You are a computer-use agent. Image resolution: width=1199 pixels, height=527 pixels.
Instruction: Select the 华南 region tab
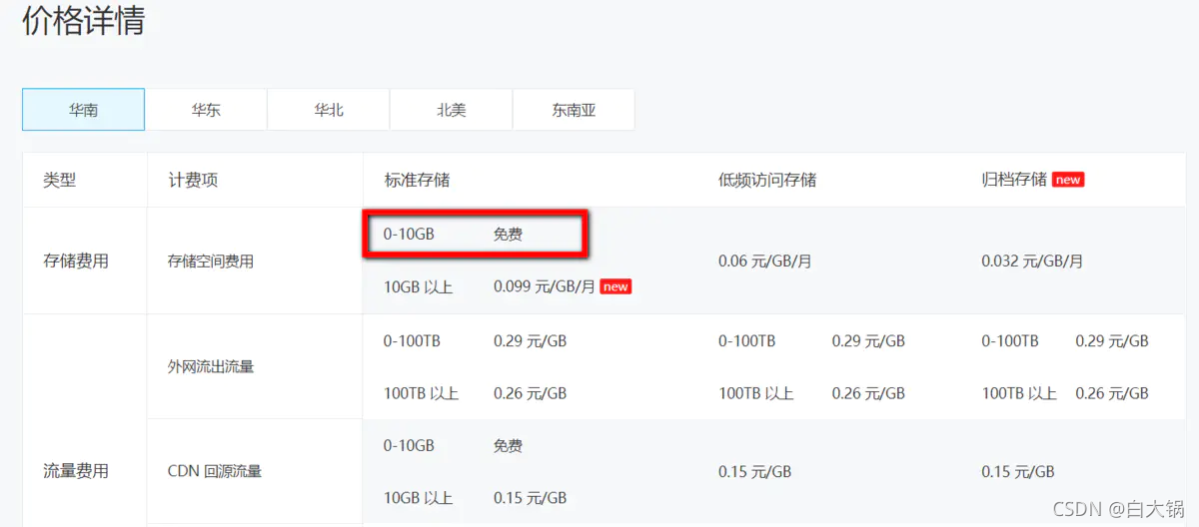pyautogui.click(x=84, y=110)
